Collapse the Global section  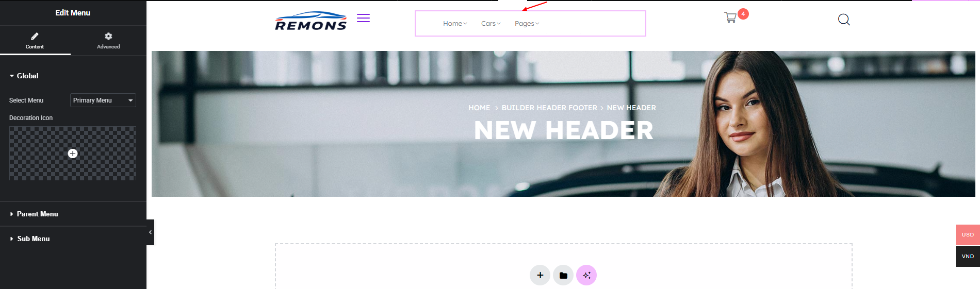[x=24, y=76]
